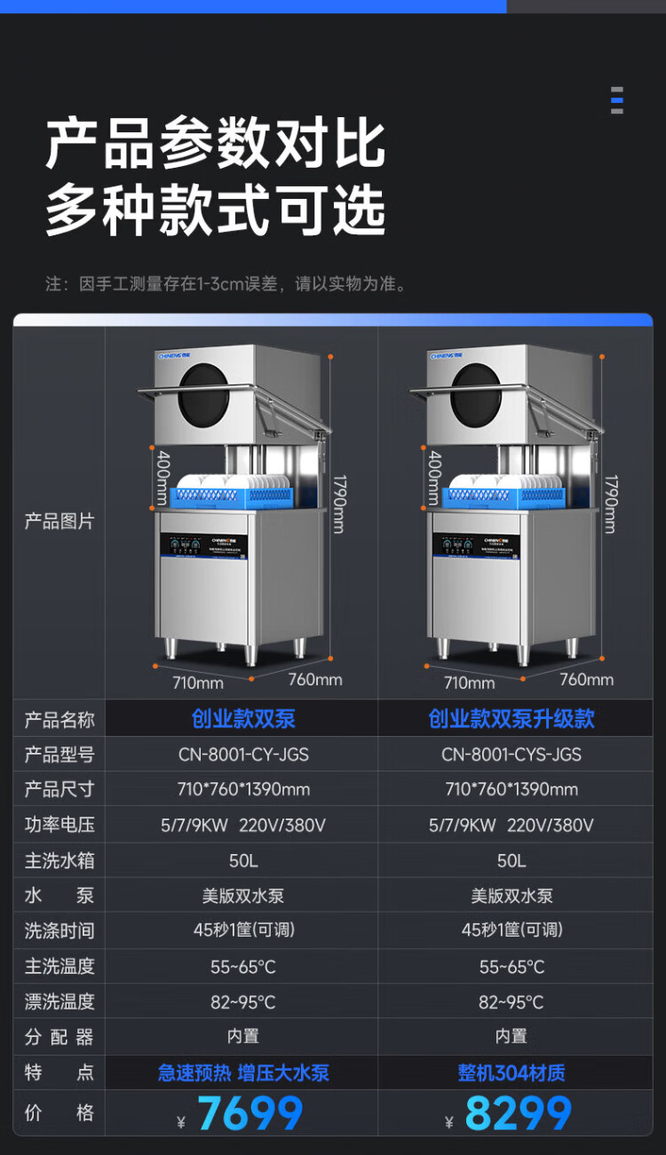Click the 价格 row label
This screenshot has height=1155, width=666.
point(59,1112)
